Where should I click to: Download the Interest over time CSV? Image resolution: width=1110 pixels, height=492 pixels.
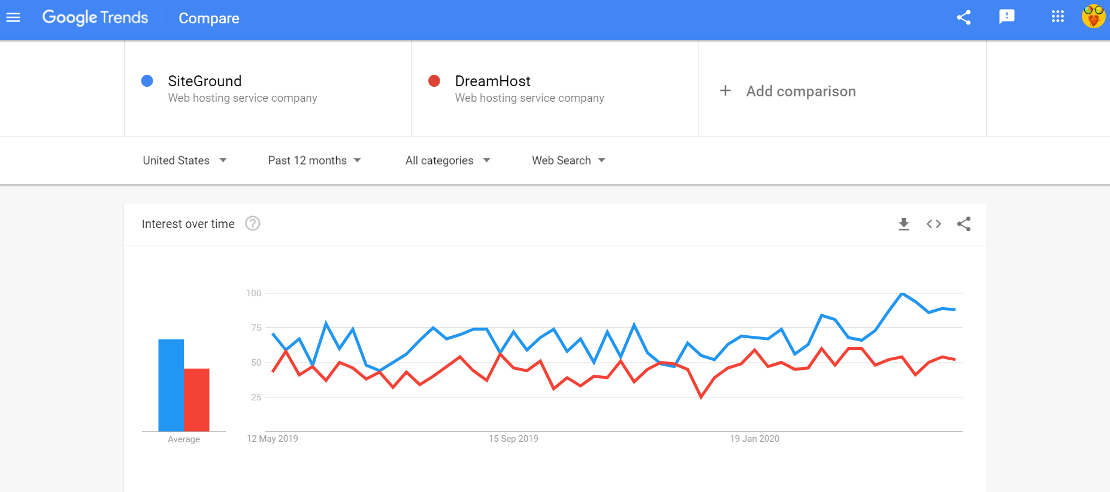pyautogui.click(x=904, y=224)
